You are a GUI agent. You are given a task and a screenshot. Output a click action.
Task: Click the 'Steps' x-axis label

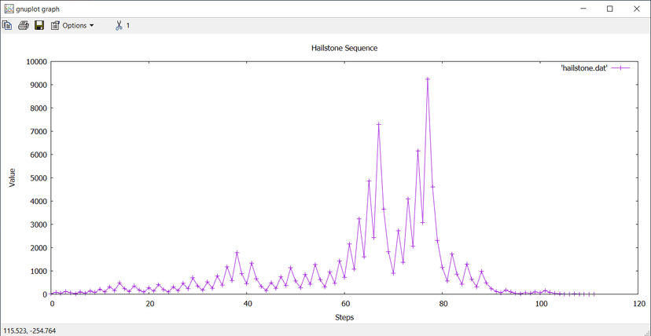pyautogui.click(x=345, y=318)
